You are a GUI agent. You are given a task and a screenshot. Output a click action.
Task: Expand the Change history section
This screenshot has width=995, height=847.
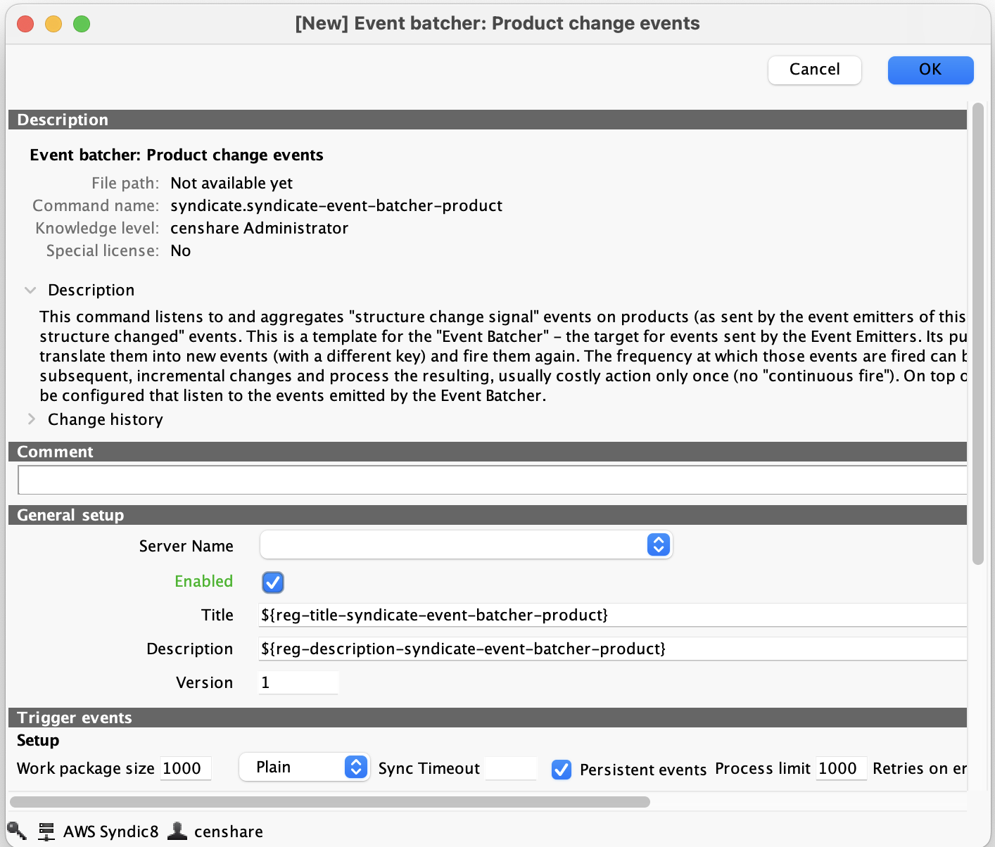pos(31,419)
